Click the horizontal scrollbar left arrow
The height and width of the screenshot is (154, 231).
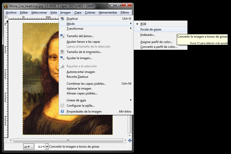coord(11,140)
